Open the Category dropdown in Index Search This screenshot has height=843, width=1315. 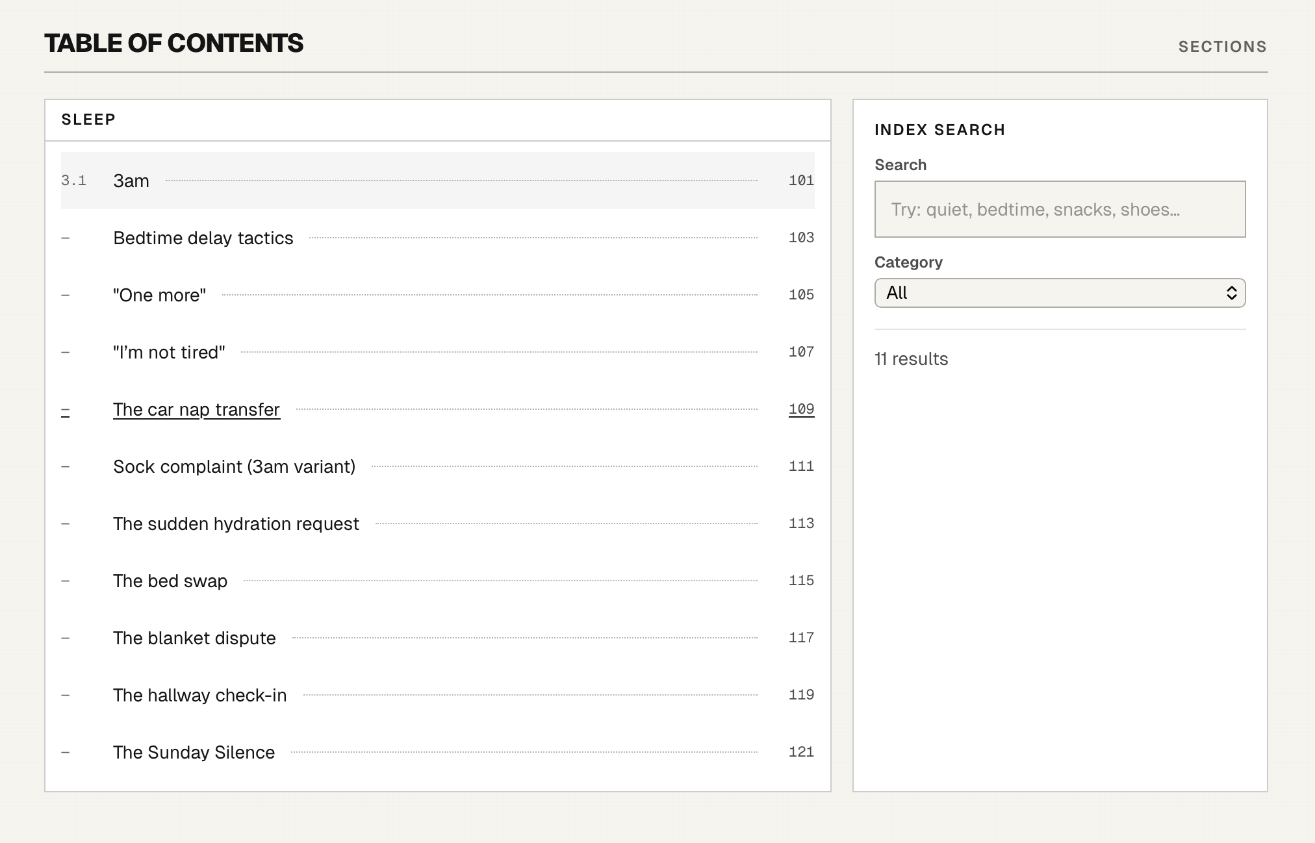1059,293
